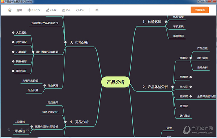The image size is (217, 138).
Task: Select the 战略层 node text
Action: click(x=184, y=58)
